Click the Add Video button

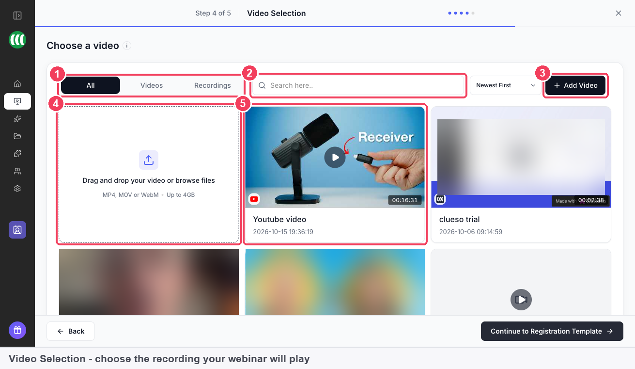click(575, 85)
